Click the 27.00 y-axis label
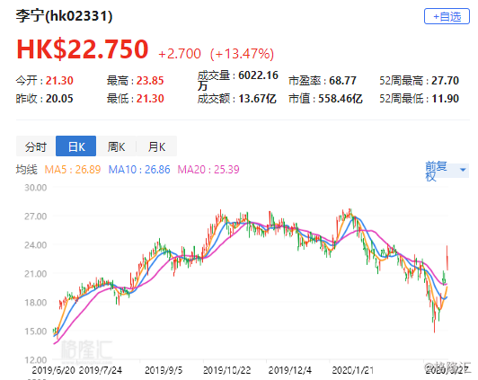 tap(36, 217)
